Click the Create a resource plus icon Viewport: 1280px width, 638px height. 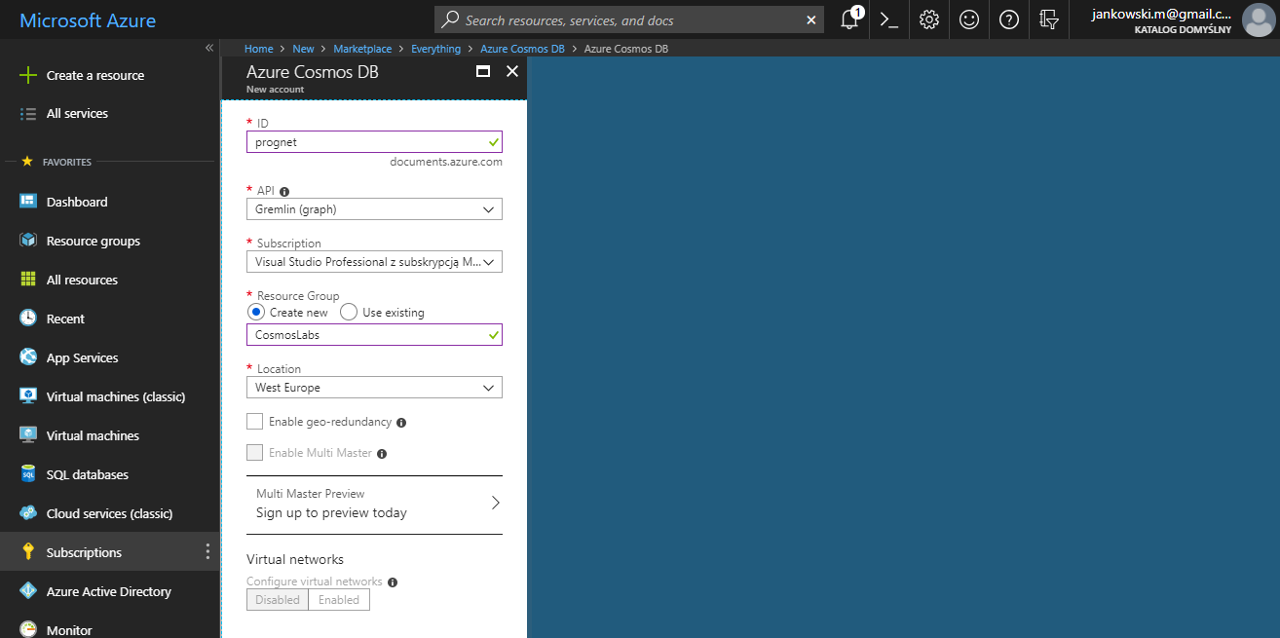pyautogui.click(x=28, y=75)
